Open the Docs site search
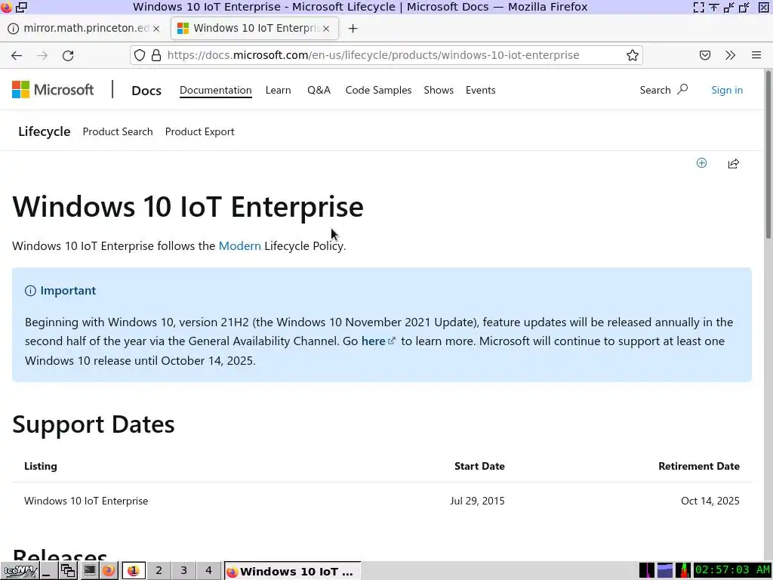This screenshot has width=773, height=580. [664, 91]
